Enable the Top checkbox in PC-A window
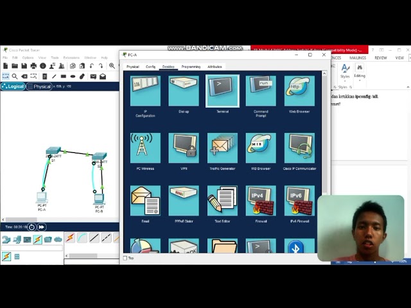411x308 pixels. 125,258
